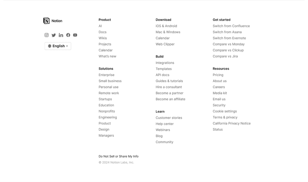Open Cookie settings
The image size is (308, 182).
pyautogui.click(x=225, y=111)
